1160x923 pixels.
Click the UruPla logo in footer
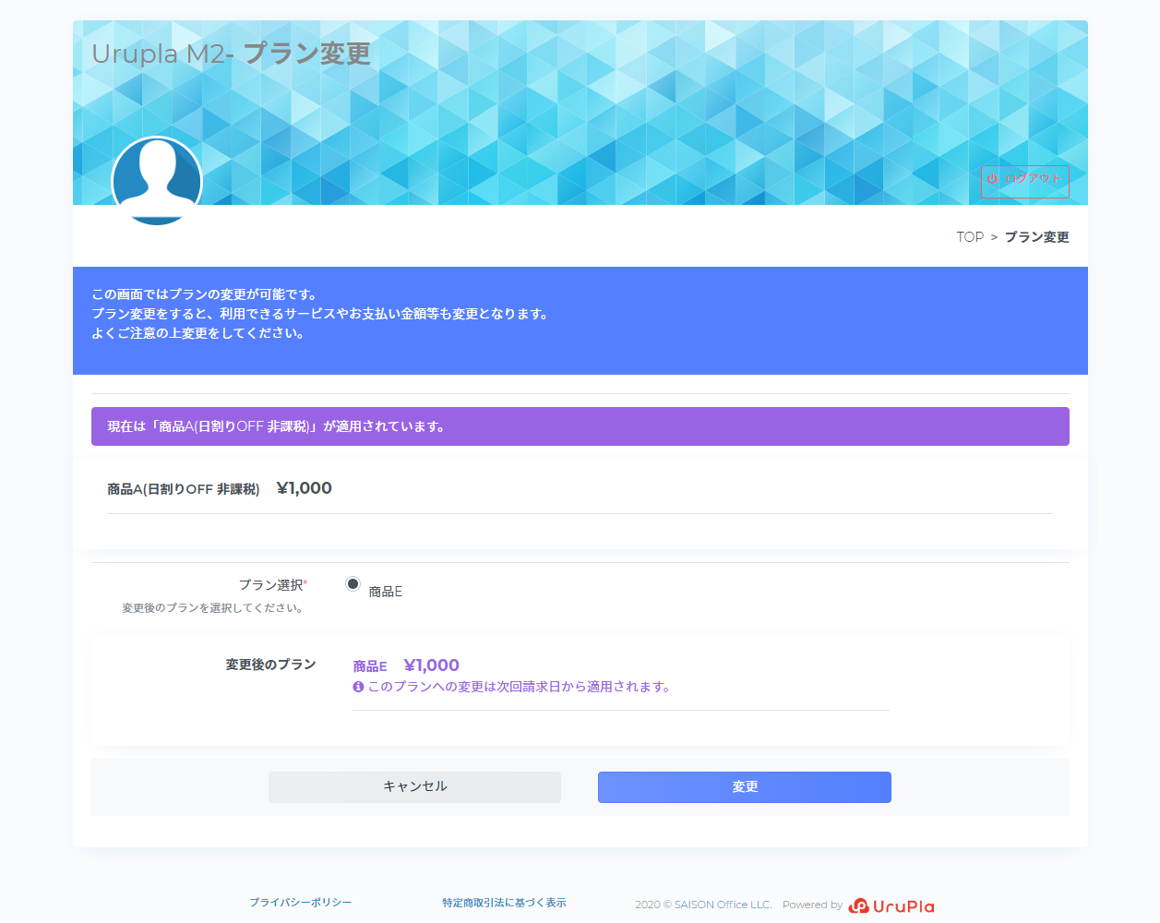pyautogui.click(x=891, y=905)
